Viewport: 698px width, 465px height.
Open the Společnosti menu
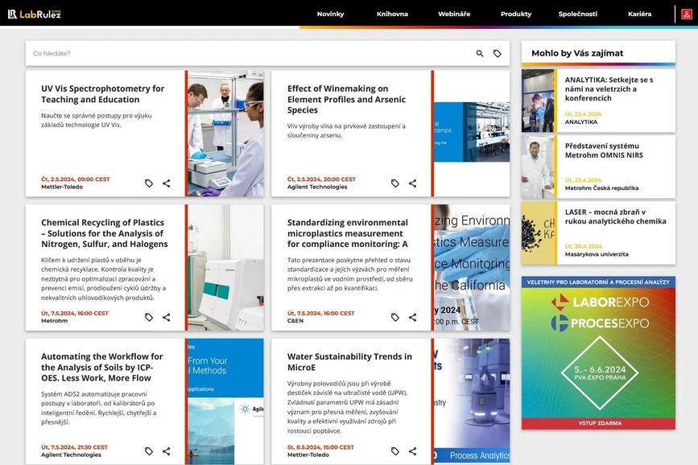pyautogui.click(x=578, y=14)
